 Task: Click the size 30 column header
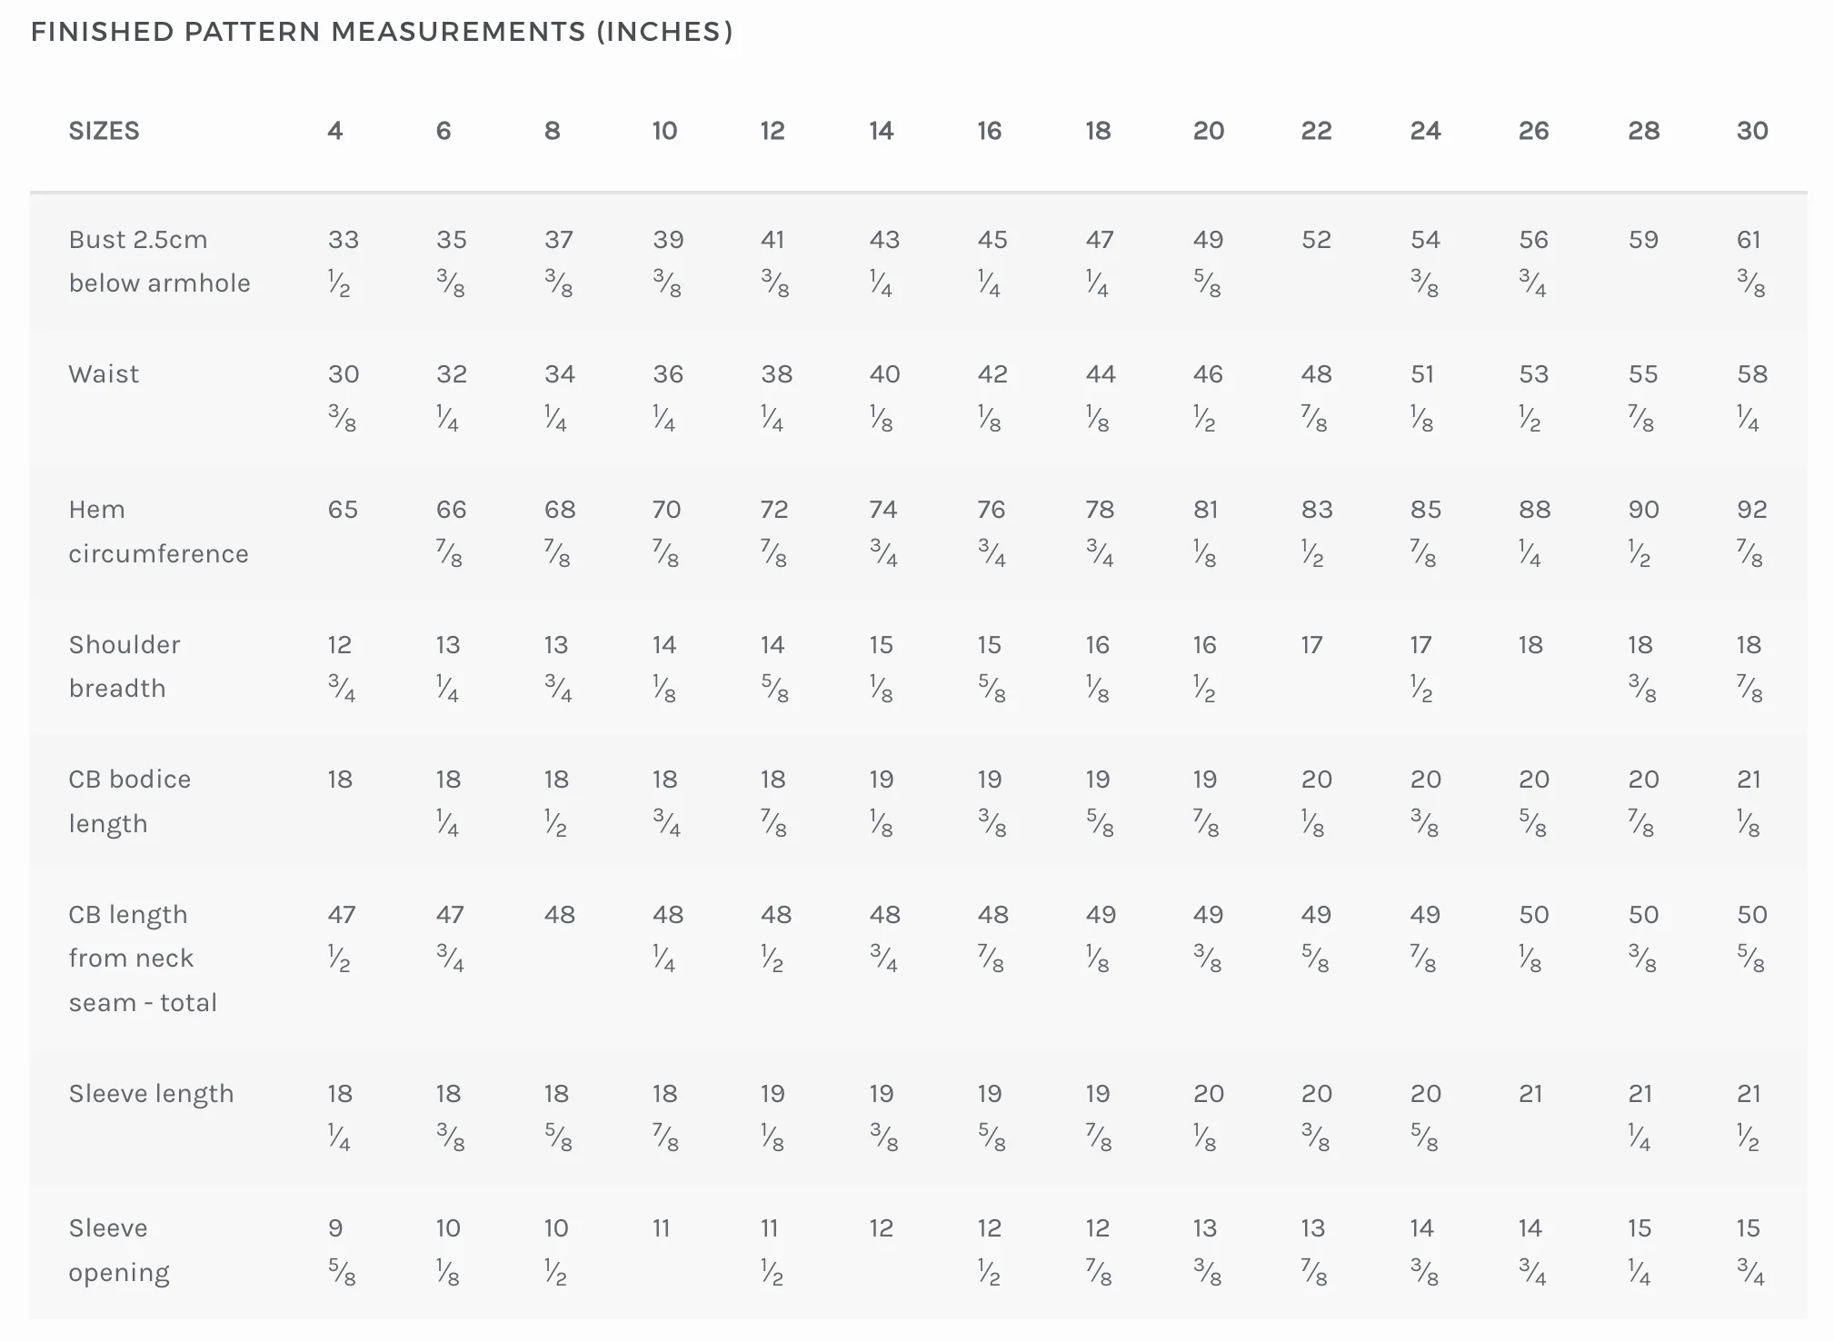(x=1752, y=131)
